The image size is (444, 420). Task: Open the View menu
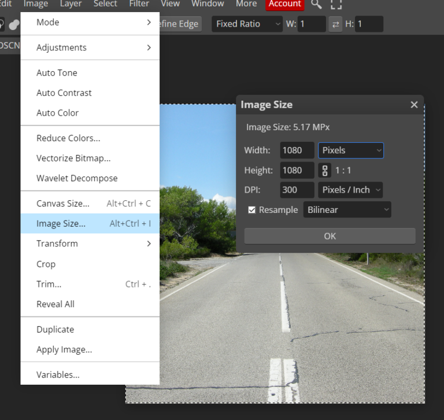point(170,4)
